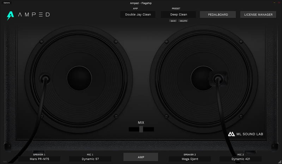Image resolution: width=282 pixels, height=164 pixels.
Task: Delete the current preset
Action: (x=183, y=21)
